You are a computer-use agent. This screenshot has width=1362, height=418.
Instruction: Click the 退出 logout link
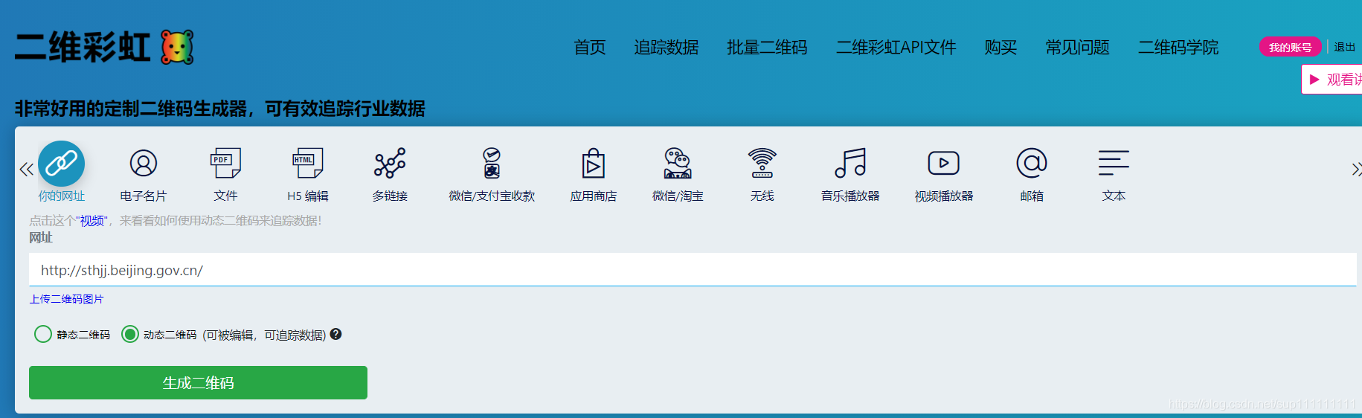(1344, 47)
